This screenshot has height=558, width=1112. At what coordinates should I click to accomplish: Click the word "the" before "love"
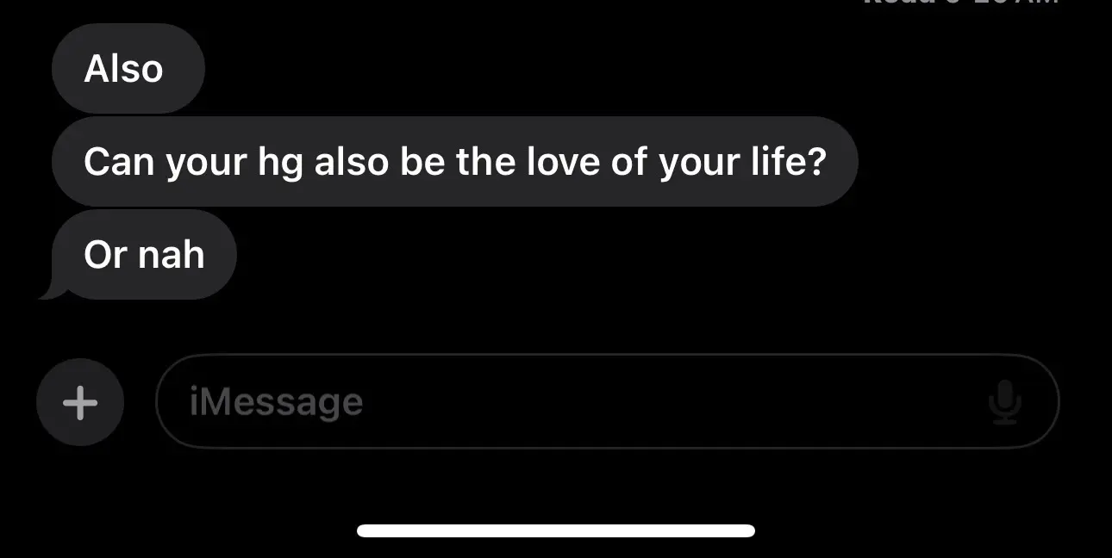484,161
